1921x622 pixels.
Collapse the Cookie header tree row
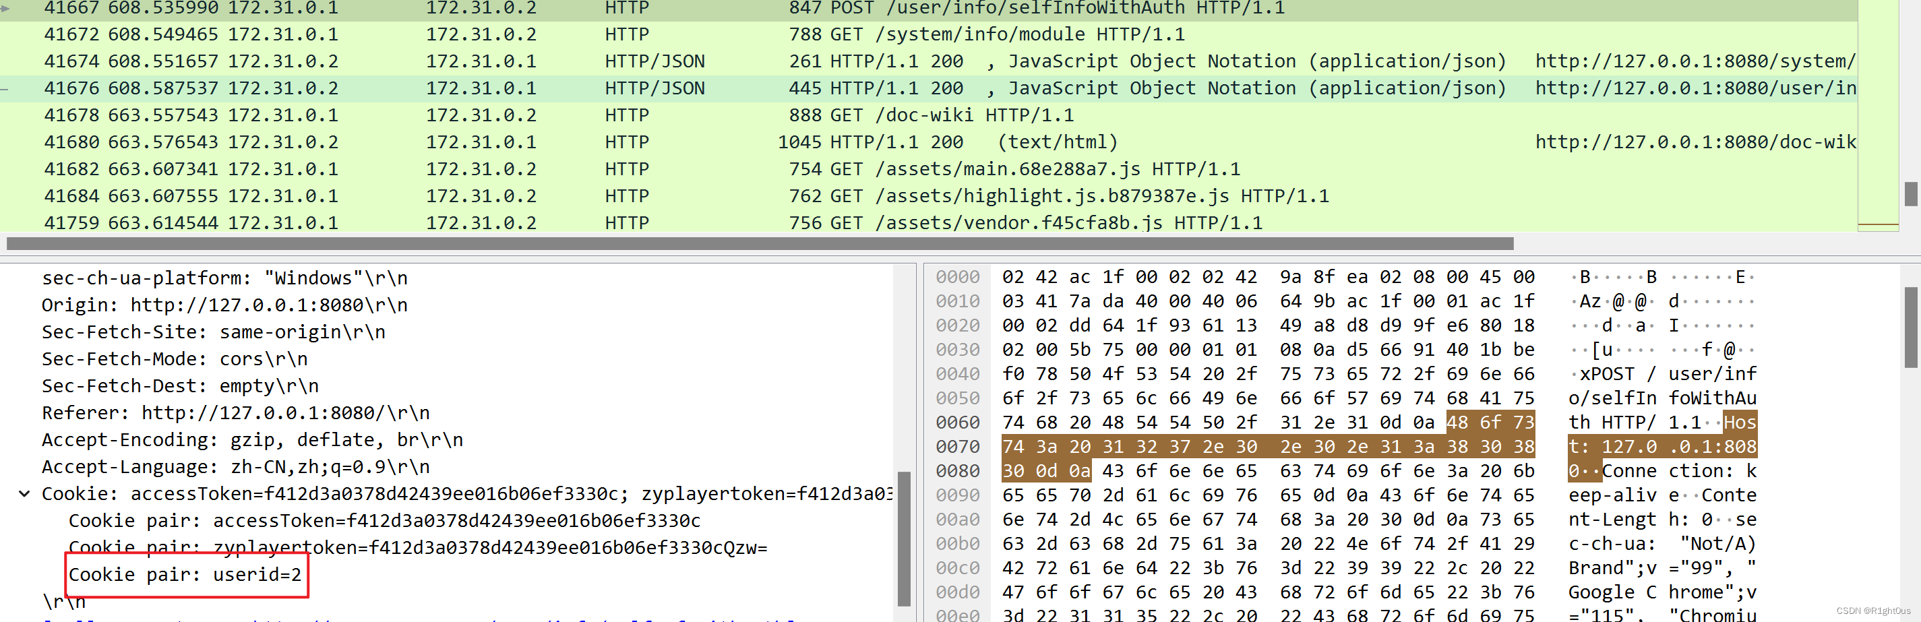click(25, 494)
